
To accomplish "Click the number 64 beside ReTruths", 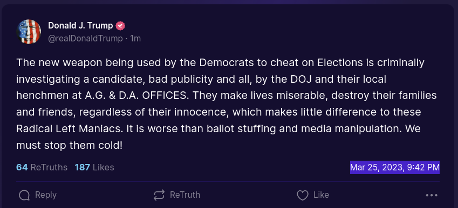I will coord(22,167).
